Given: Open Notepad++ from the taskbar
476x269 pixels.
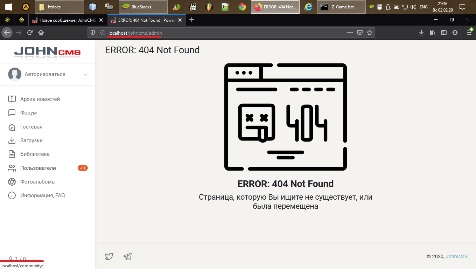Looking at the screenshot, I should point(225,7).
